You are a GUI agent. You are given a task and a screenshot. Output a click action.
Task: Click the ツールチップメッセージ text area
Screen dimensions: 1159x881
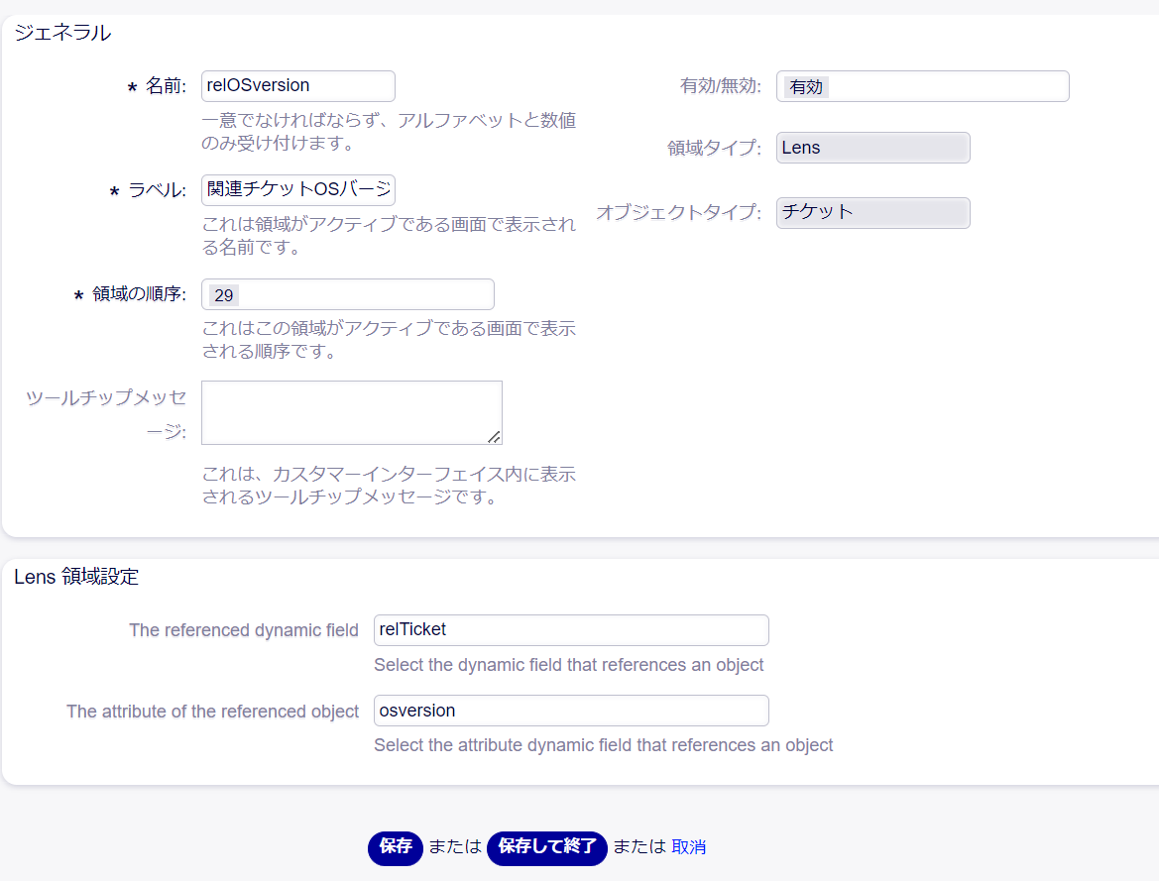pyautogui.click(x=352, y=412)
